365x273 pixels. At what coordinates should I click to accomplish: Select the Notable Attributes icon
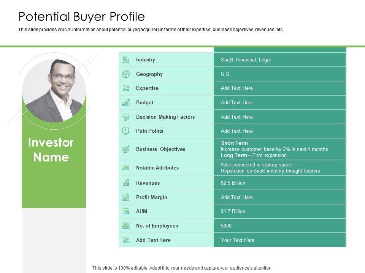click(126, 168)
